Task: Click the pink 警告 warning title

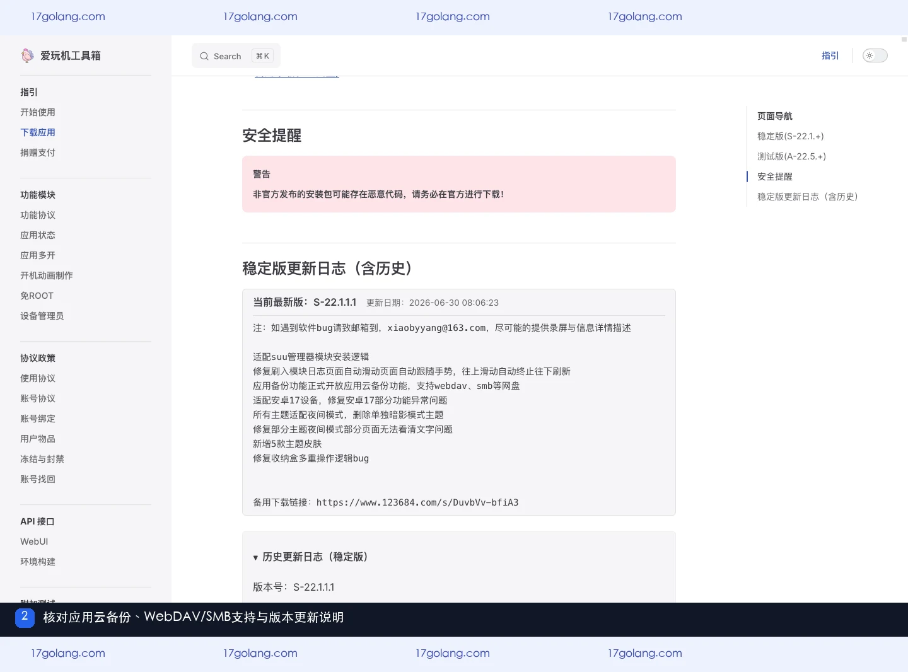Action: pos(262,174)
